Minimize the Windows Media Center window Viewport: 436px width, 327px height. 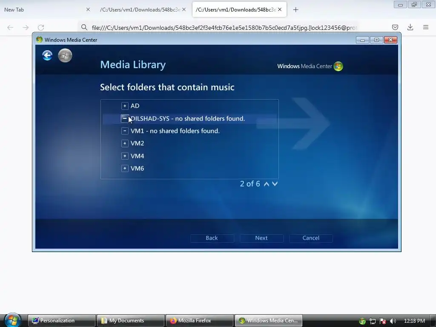point(362,40)
